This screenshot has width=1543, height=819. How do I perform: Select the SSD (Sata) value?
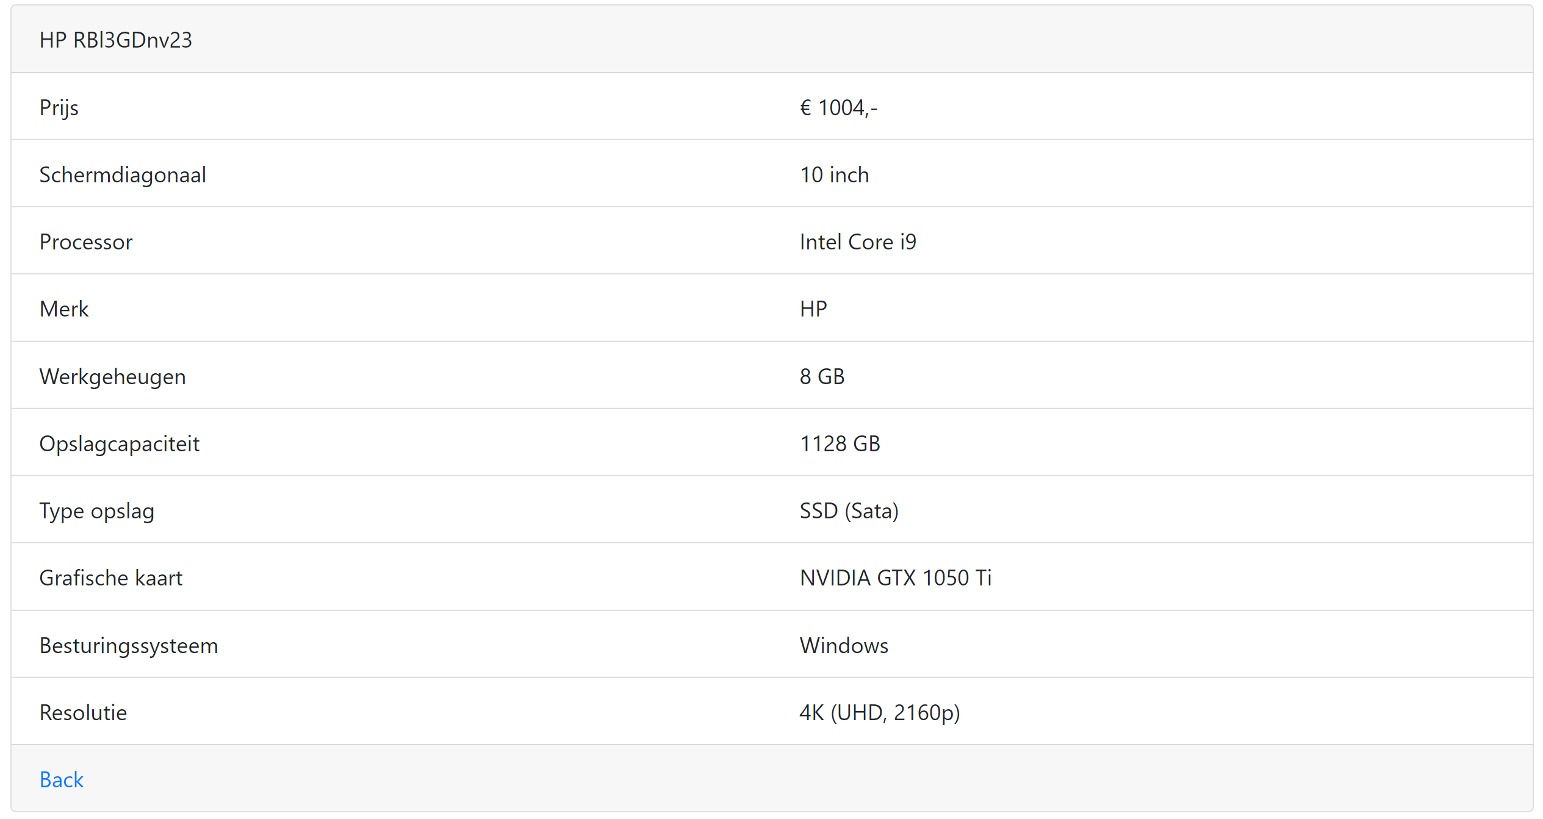click(849, 511)
